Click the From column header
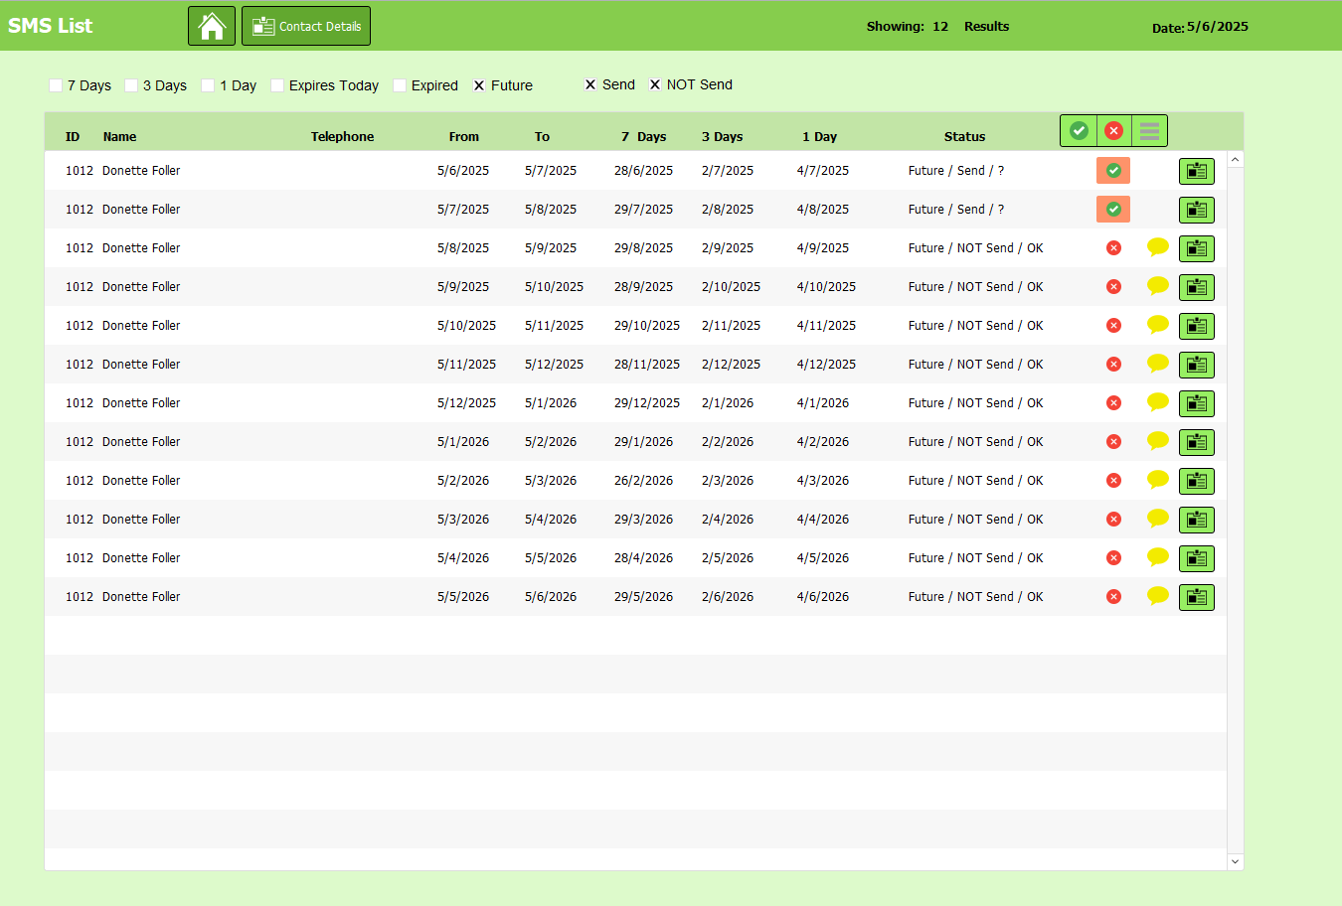Image resolution: width=1342 pixels, height=906 pixels. [x=463, y=137]
